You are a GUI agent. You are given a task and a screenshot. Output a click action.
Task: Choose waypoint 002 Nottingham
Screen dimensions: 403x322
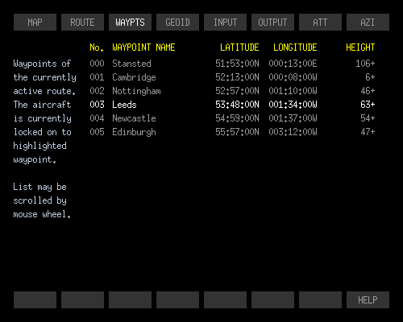pos(232,91)
